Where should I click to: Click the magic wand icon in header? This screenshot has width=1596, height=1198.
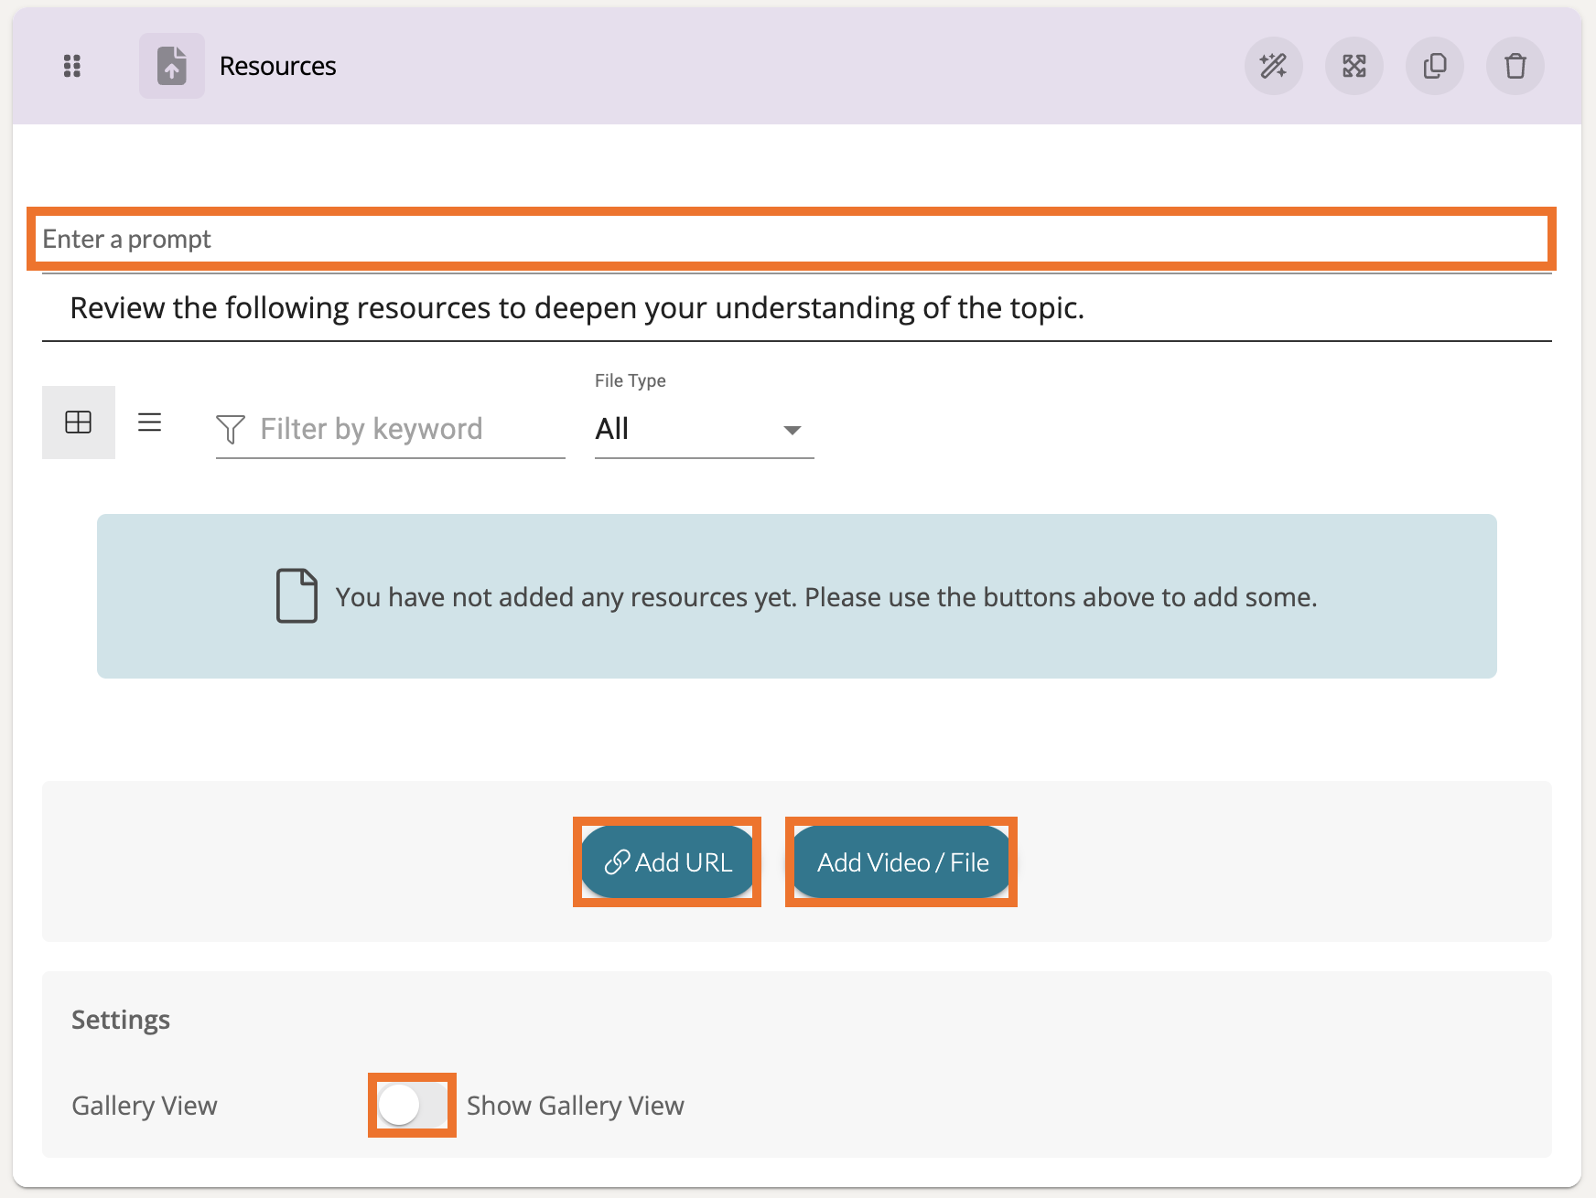click(1273, 66)
